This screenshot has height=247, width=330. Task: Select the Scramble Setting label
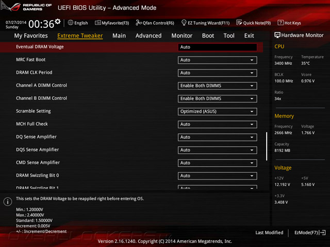point(34,111)
